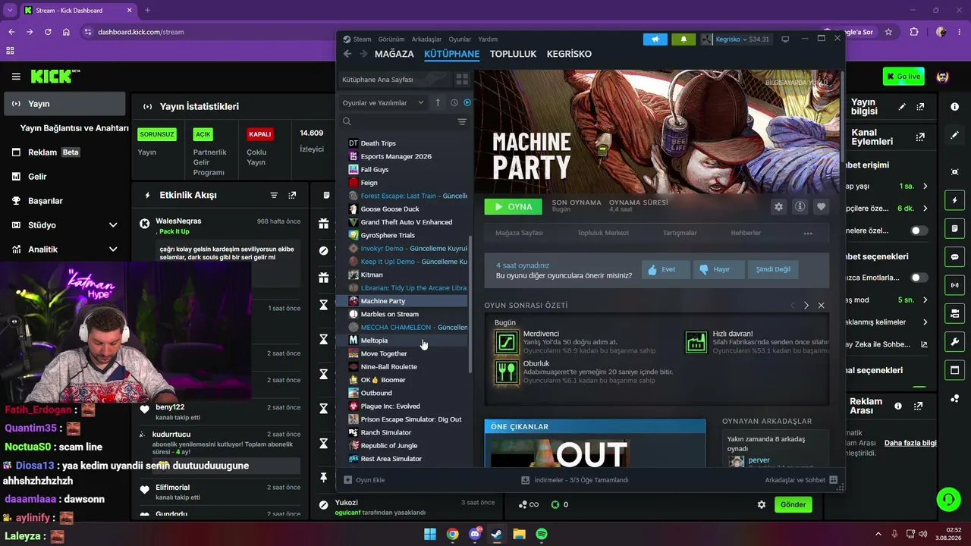Expand Stüdyo sidebar section
This screenshot has height=546, width=971.
(x=113, y=225)
